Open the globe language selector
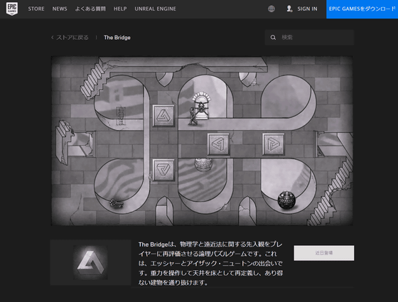Image resolution: width=398 pixels, height=302 pixels. (271, 9)
